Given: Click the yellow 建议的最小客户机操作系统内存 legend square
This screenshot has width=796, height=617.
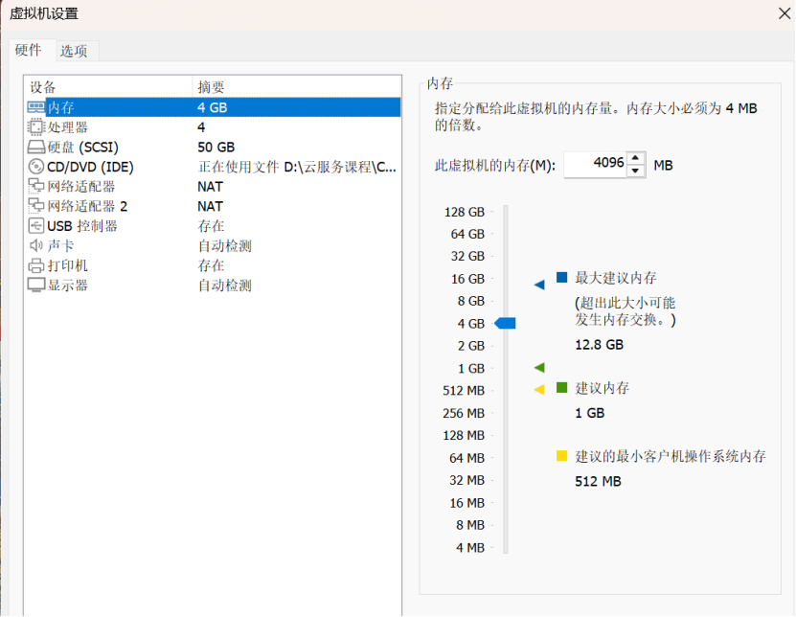Looking at the screenshot, I should coord(561,455).
